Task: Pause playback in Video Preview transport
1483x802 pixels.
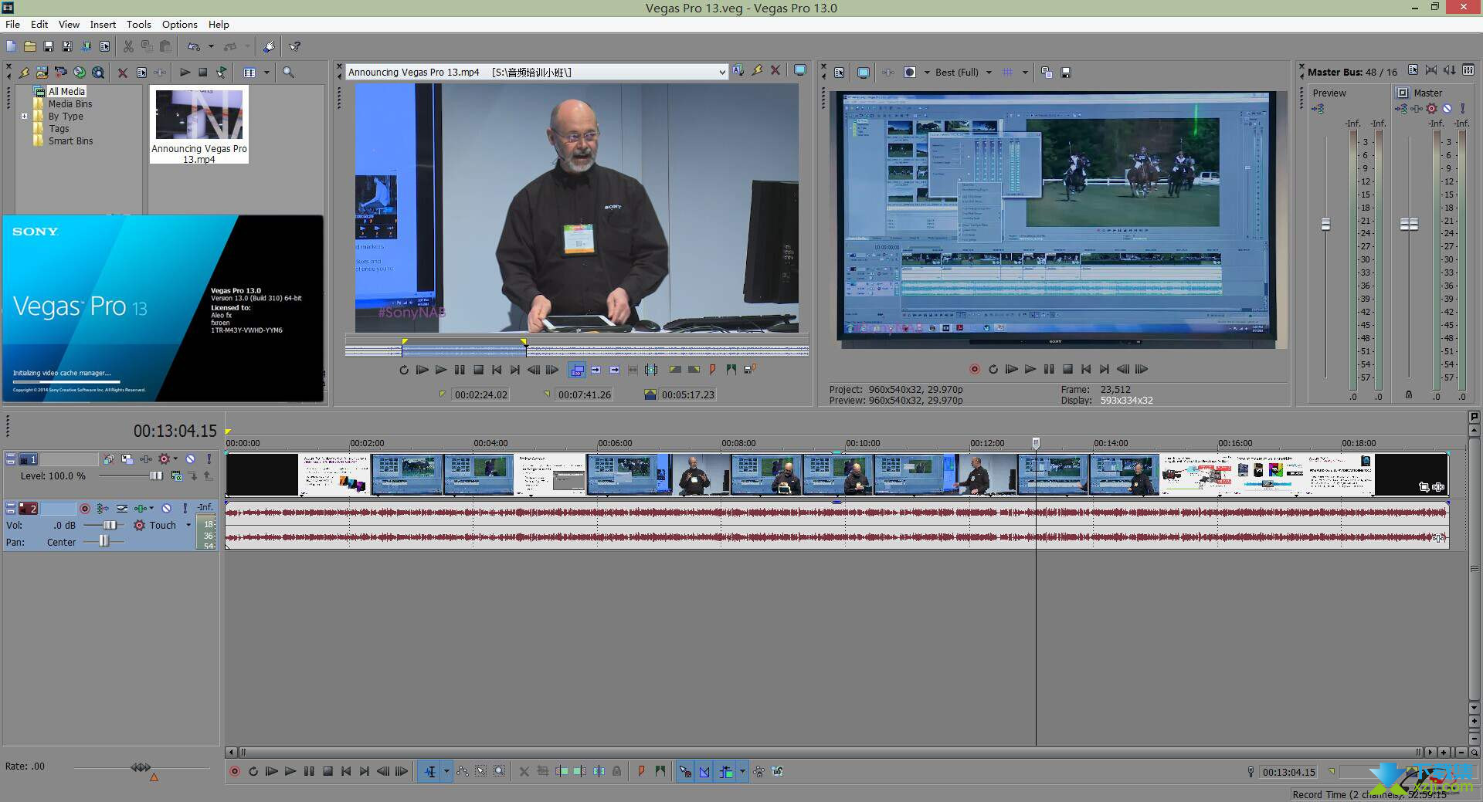Action: click(x=1048, y=369)
